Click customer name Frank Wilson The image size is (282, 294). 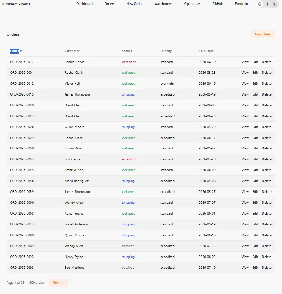74,170
